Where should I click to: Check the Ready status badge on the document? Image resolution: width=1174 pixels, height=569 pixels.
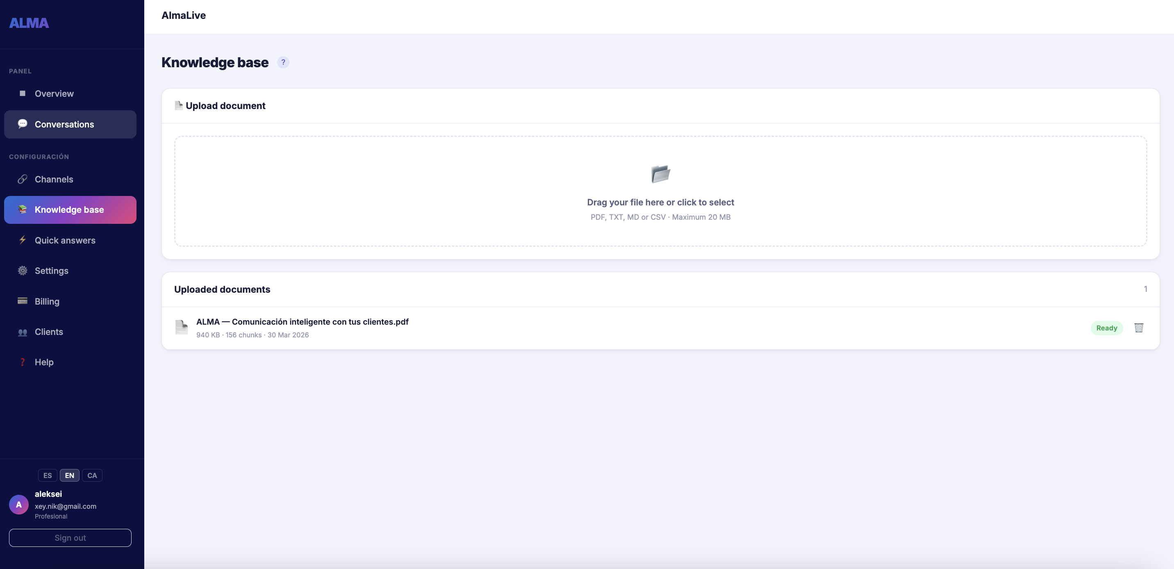(x=1107, y=328)
